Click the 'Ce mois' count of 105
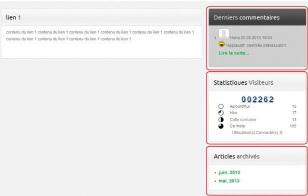This screenshot has height=196, width=308. coord(293,126)
